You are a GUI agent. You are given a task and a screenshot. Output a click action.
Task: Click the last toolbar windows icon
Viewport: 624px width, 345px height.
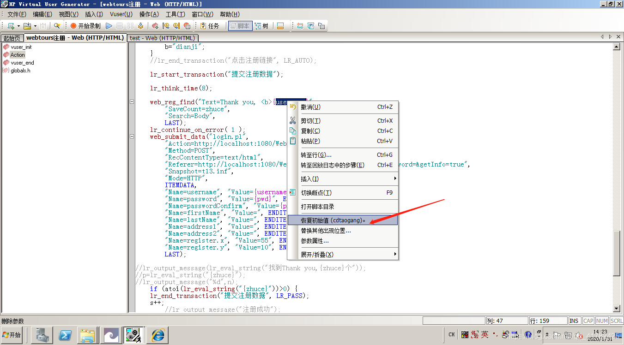321,26
